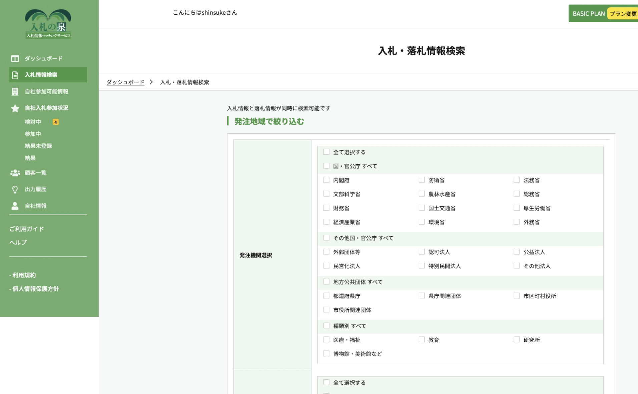This screenshot has width=638, height=394.
Task: Click the プラン変更 button
Action: pyautogui.click(x=623, y=14)
